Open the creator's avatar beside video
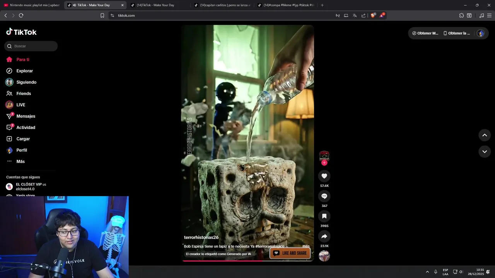 pos(324,156)
